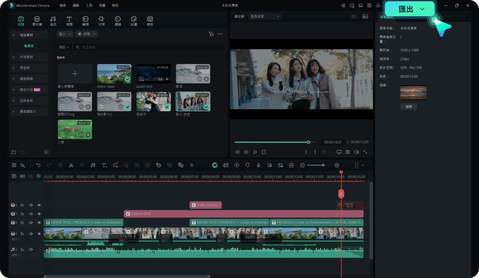Click the green AI copilot robot icon

tap(215, 165)
